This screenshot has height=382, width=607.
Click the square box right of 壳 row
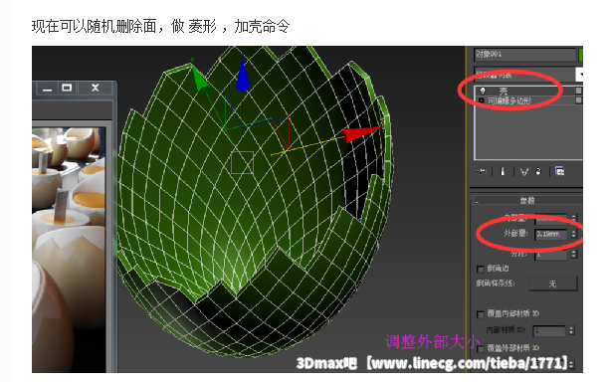pyautogui.click(x=579, y=91)
